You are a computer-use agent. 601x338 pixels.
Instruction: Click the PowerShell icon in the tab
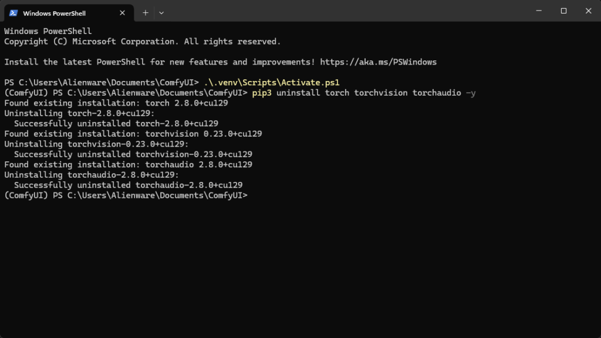[x=13, y=13]
